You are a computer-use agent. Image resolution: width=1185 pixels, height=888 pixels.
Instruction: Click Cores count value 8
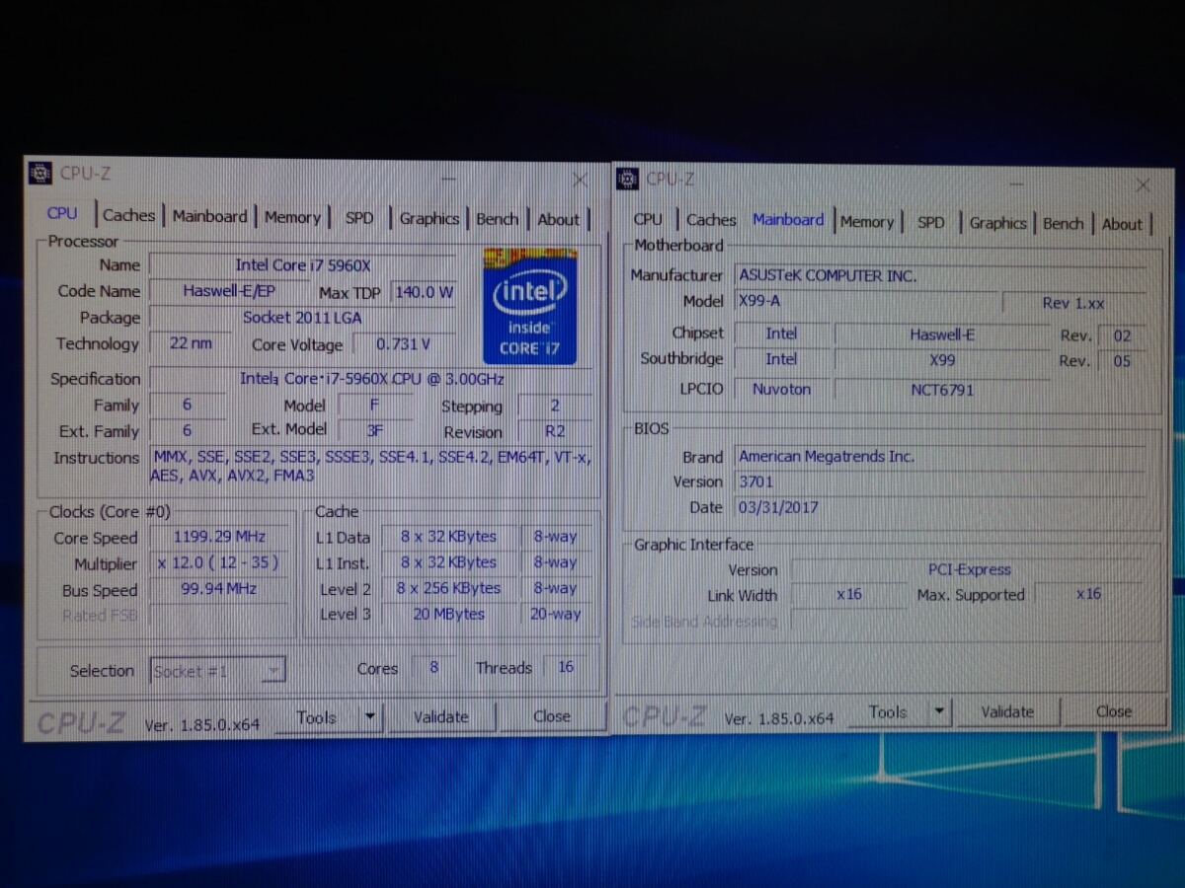(x=434, y=668)
